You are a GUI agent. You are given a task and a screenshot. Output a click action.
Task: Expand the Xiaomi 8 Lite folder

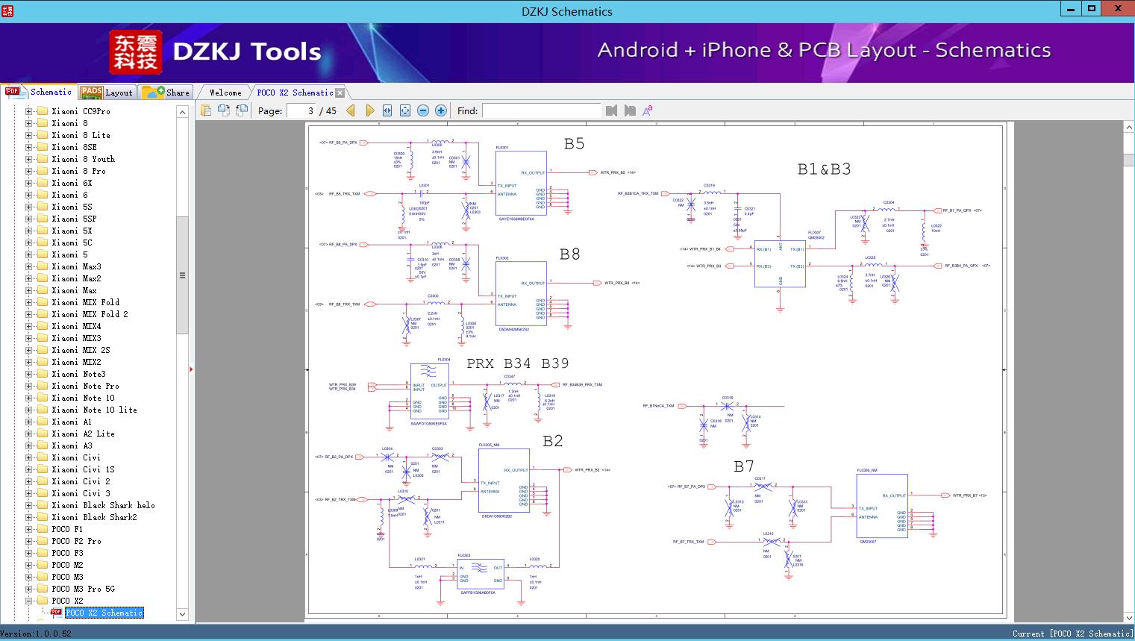pos(29,135)
